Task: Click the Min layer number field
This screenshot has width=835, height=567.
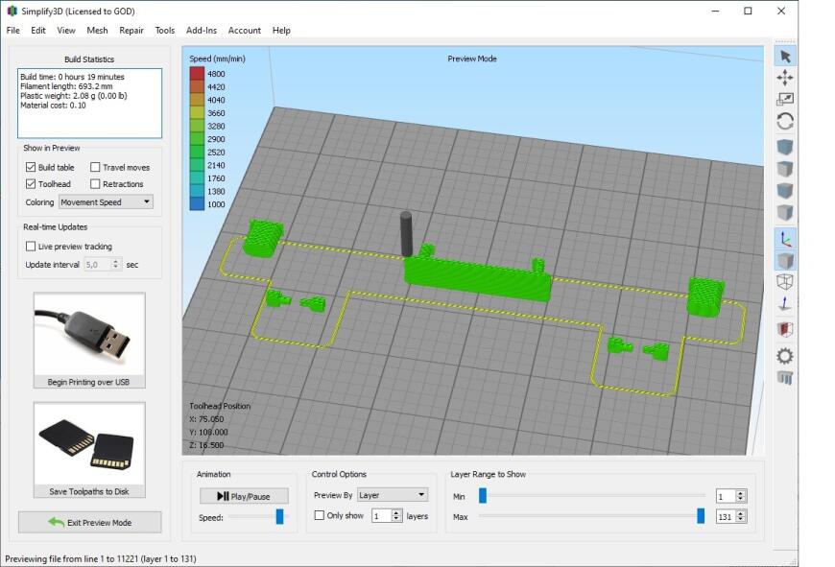Action: tap(726, 496)
